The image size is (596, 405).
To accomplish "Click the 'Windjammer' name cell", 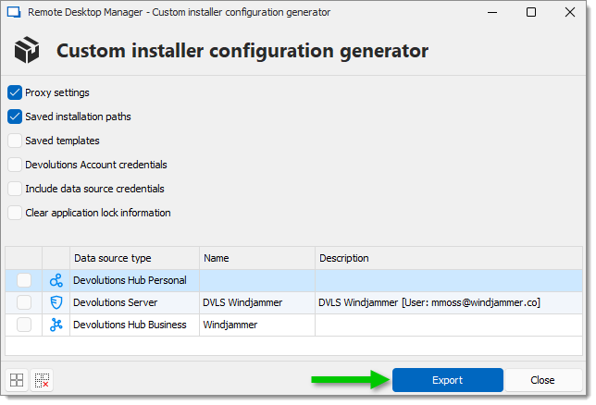I will point(257,325).
